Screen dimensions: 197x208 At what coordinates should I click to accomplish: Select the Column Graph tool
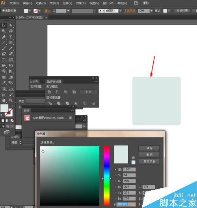(x=11, y=89)
